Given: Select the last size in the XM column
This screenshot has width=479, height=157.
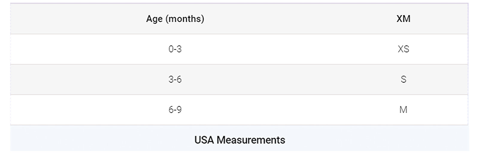Looking at the screenshot, I should click(x=403, y=110).
